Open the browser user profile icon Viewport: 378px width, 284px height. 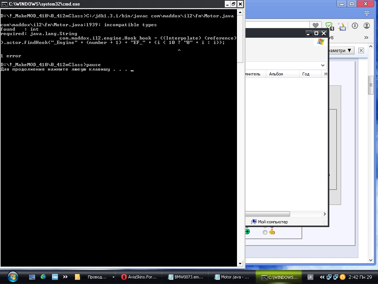tap(367, 26)
